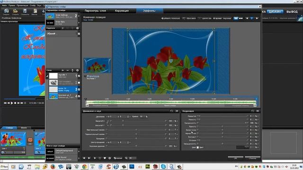303x170 pixels.
Task: Reorder layers with up-down arrows icon
Action: tap(72, 70)
